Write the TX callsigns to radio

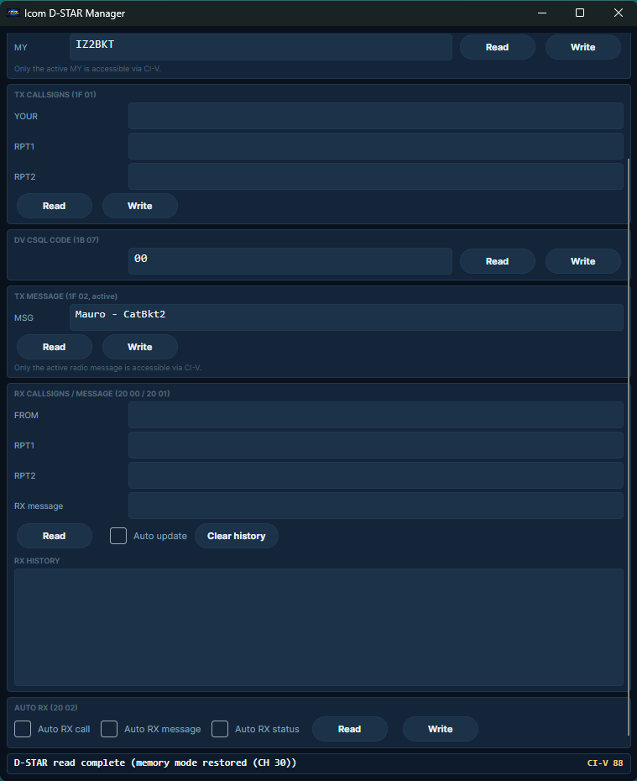coord(140,206)
